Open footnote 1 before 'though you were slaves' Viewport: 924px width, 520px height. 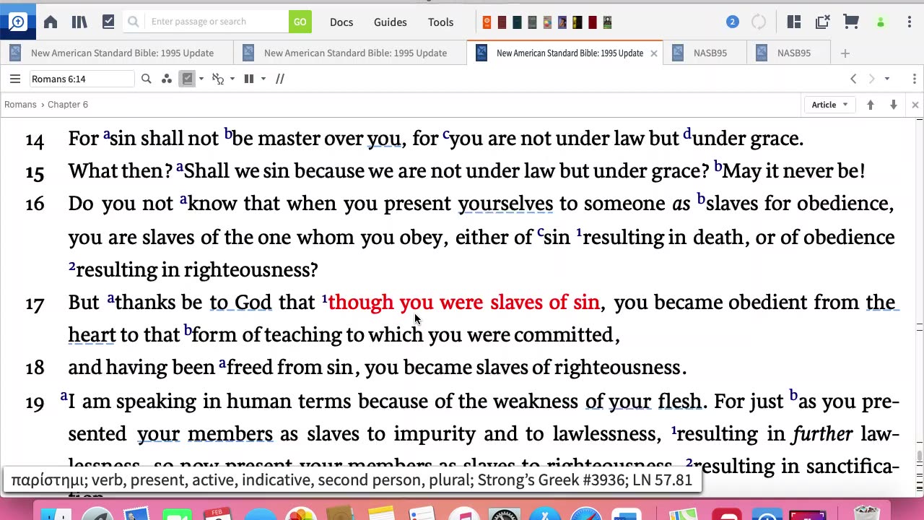pos(325,298)
